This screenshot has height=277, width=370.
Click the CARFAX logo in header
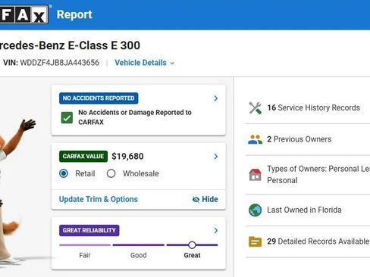coord(24,14)
